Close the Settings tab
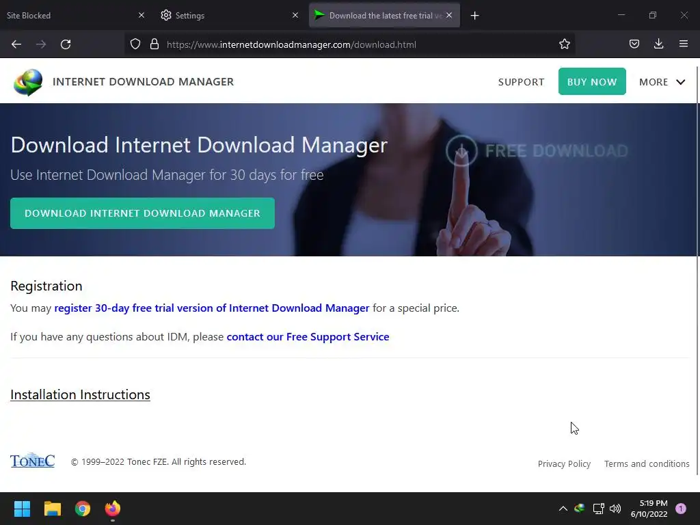 coord(295,15)
